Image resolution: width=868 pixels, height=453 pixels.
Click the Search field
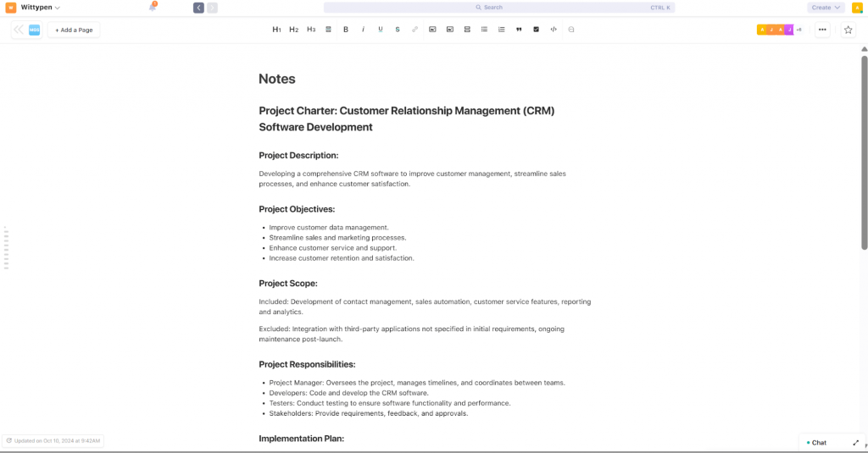[x=499, y=8]
